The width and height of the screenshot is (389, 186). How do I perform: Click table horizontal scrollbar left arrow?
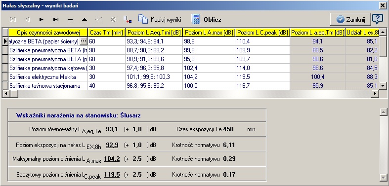point(6,94)
